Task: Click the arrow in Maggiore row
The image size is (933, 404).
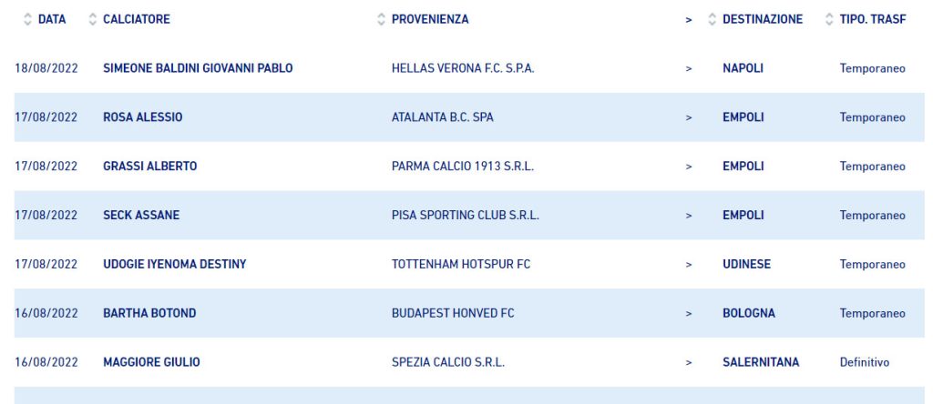Action: coord(689,363)
